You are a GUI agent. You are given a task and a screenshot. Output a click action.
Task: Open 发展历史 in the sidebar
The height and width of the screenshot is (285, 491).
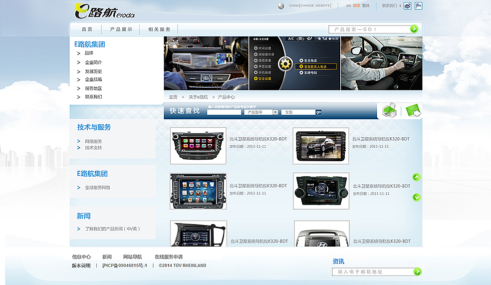93,71
